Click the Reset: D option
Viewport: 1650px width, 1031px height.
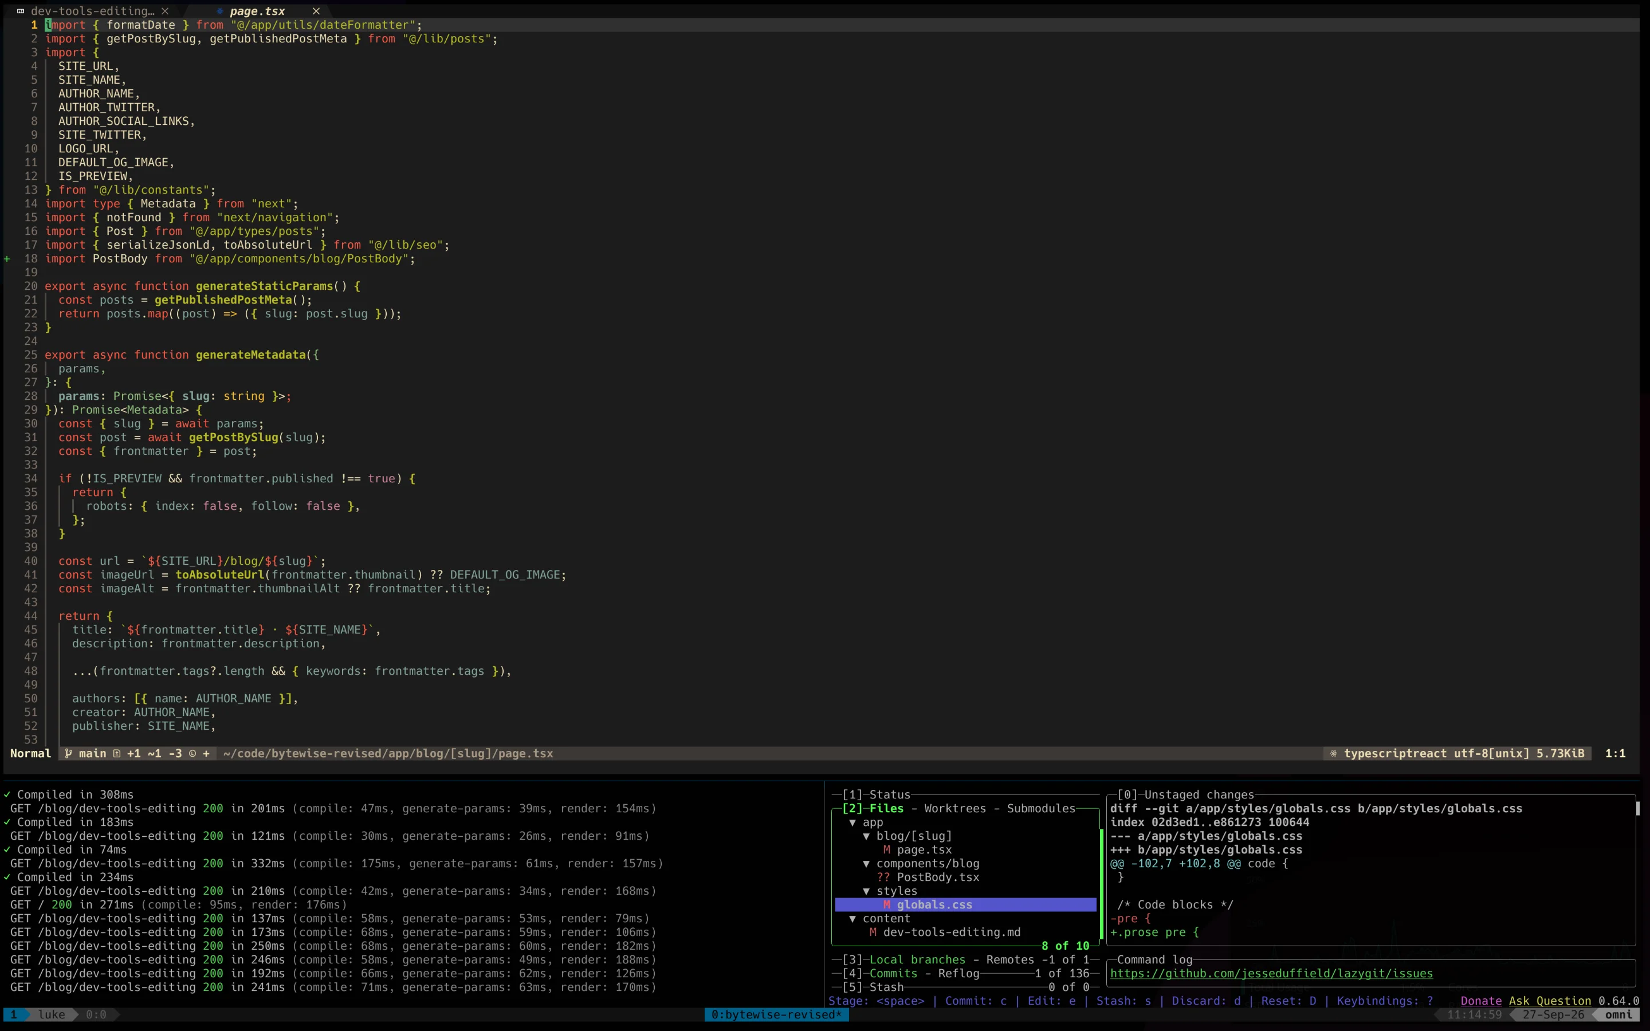[x=1288, y=1001]
